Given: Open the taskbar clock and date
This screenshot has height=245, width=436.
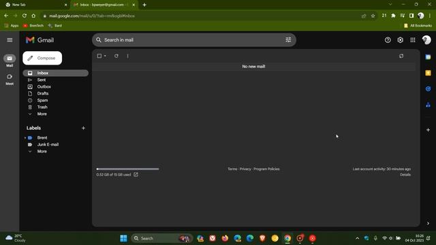Looking at the screenshot, I should [x=414, y=238].
